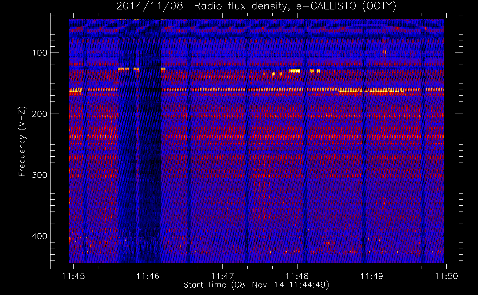Click the 100 frequency tick label
Viewport: 478px width, 295px height.
40,53
